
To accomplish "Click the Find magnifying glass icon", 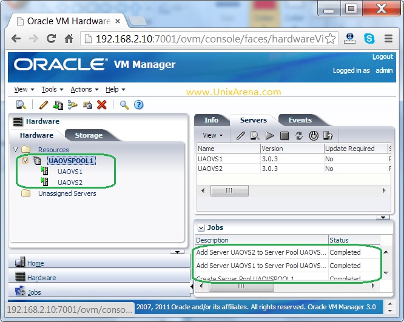I will click(124, 105).
